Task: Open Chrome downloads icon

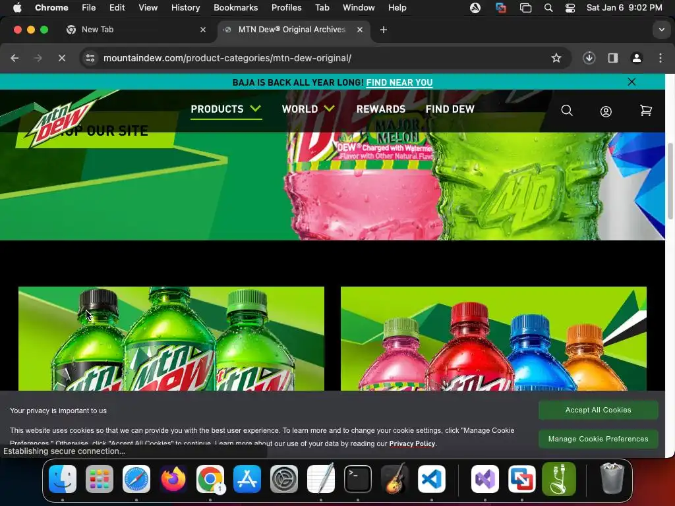Action: (589, 58)
